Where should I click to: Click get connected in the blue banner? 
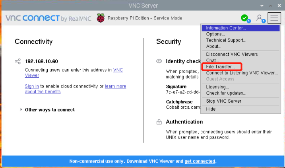[200, 161]
